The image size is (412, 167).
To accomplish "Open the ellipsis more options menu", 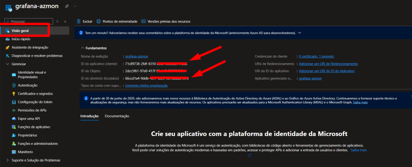I will [x=75, y=7].
